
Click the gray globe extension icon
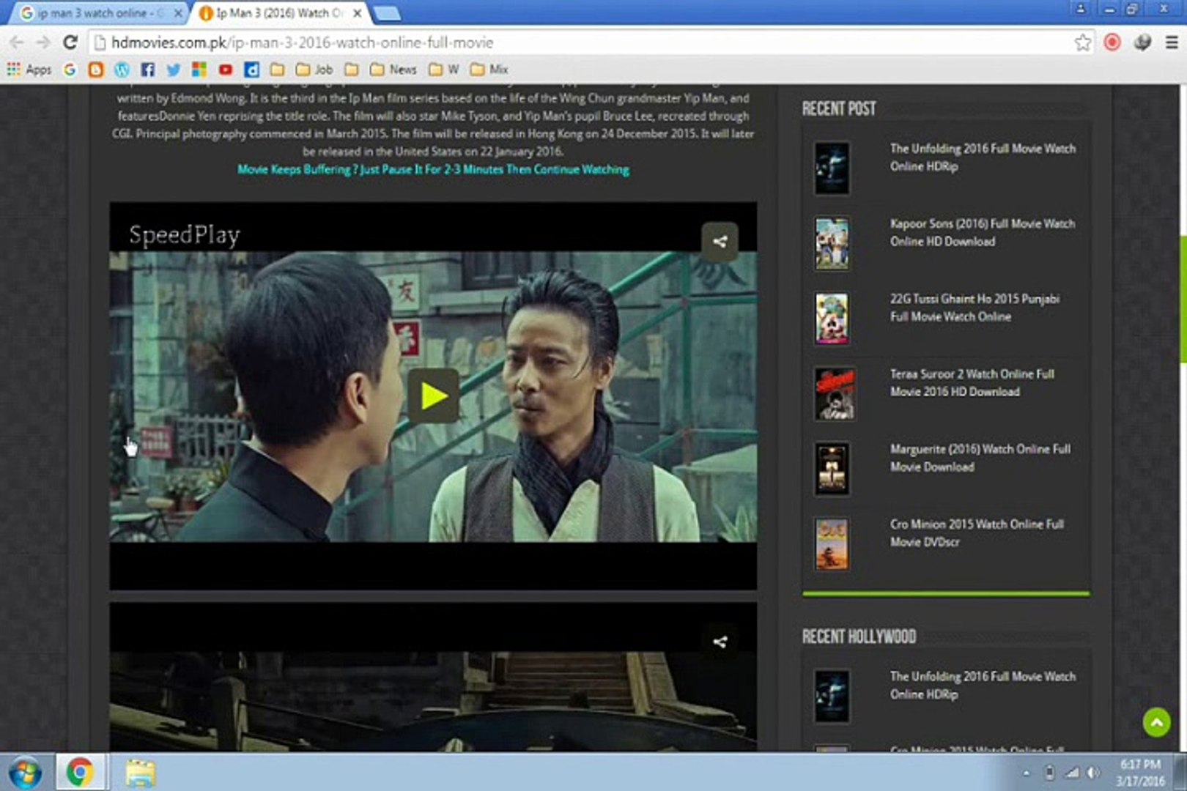coord(1142,42)
